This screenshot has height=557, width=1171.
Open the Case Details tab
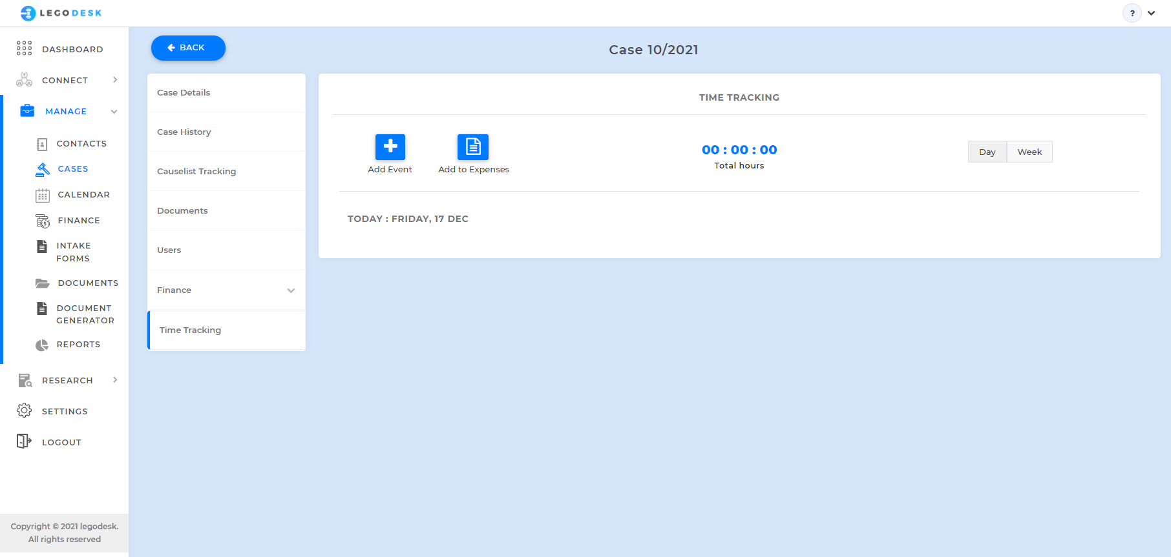point(226,92)
